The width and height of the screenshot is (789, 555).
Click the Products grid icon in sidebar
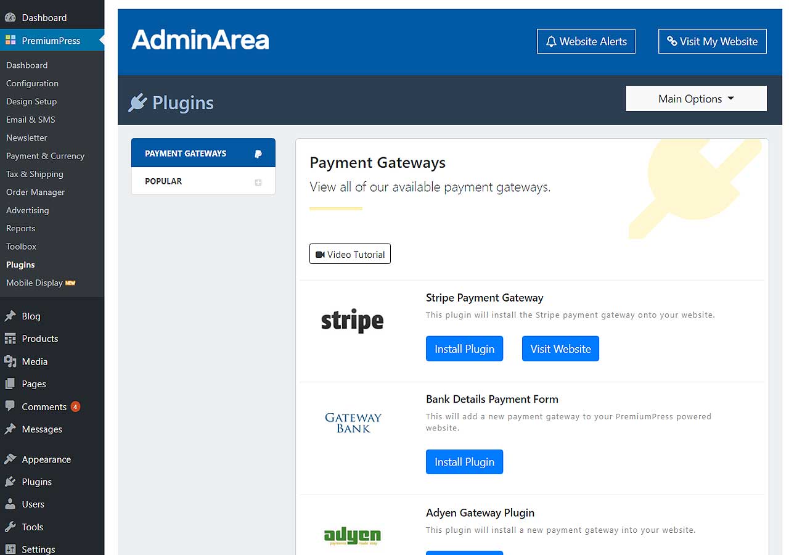10,339
